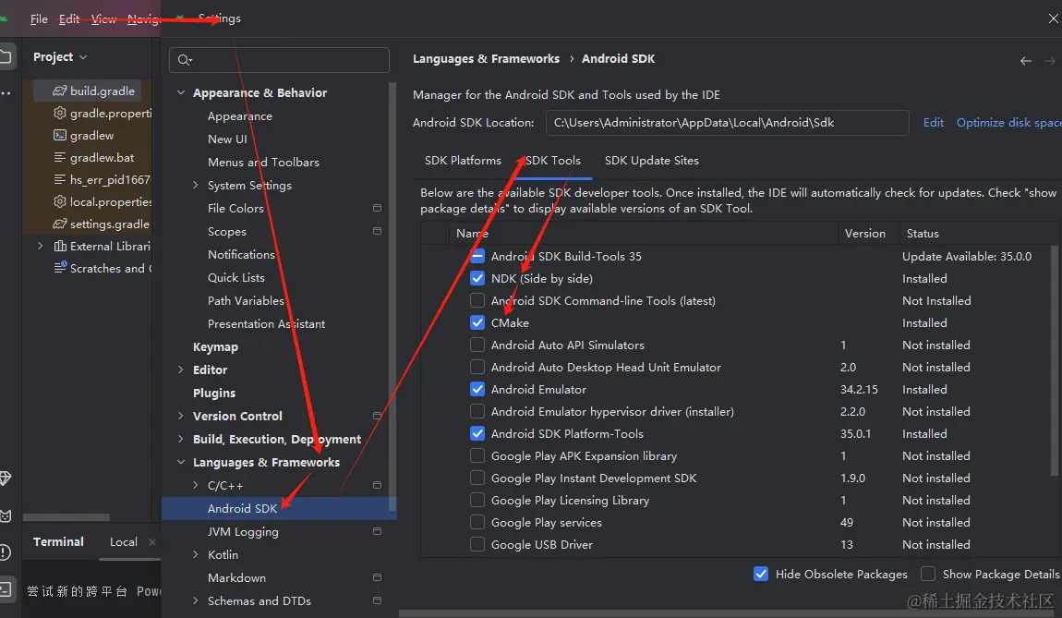The height and width of the screenshot is (618, 1062).
Task: Click the project-level icon next to C/C++
Action: [x=378, y=485]
